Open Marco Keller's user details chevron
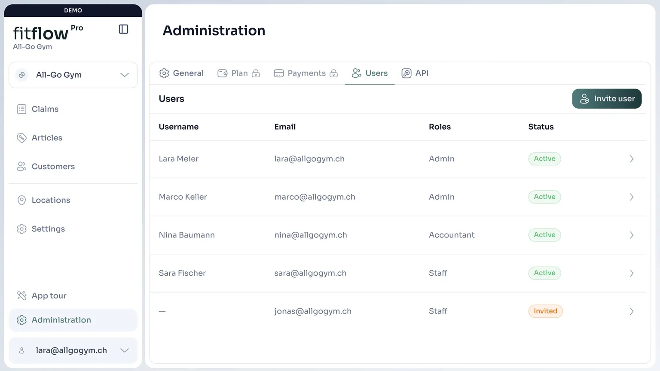The width and height of the screenshot is (660, 371). click(x=632, y=197)
